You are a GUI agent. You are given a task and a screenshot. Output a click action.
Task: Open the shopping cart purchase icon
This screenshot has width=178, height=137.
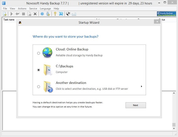(61, 14)
